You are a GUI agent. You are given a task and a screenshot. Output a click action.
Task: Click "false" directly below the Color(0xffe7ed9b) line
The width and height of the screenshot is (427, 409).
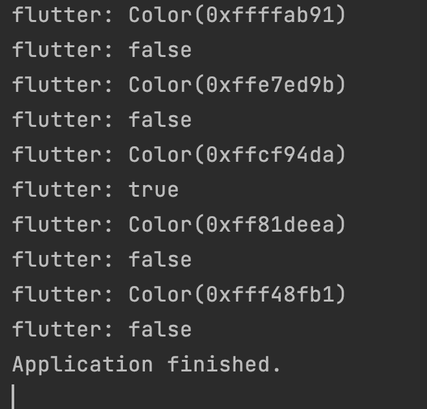pyautogui.click(x=160, y=120)
